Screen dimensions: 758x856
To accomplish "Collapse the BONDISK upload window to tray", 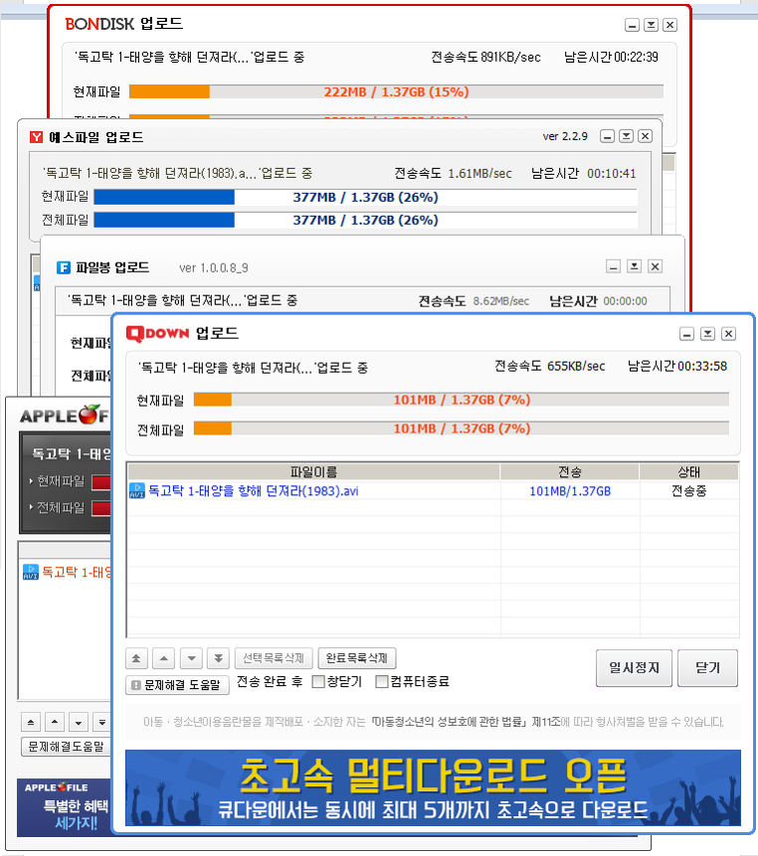I will click(651, 25).
